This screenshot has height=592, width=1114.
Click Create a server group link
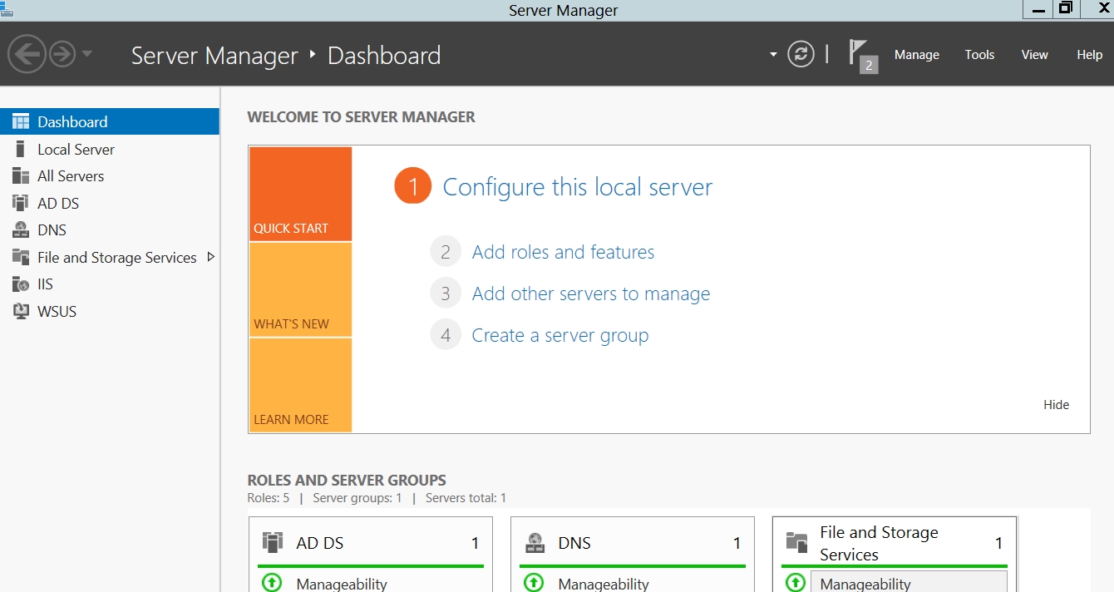pos(559,335)
